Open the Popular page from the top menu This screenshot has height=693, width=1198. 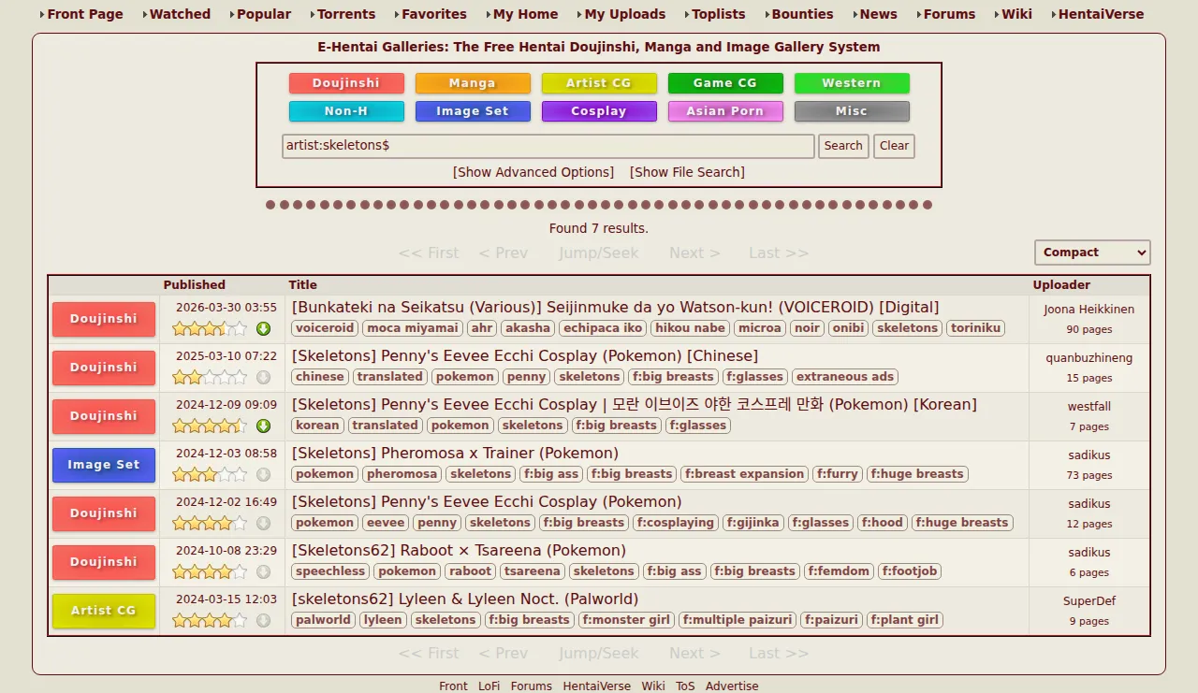click(x=264, y=14)
